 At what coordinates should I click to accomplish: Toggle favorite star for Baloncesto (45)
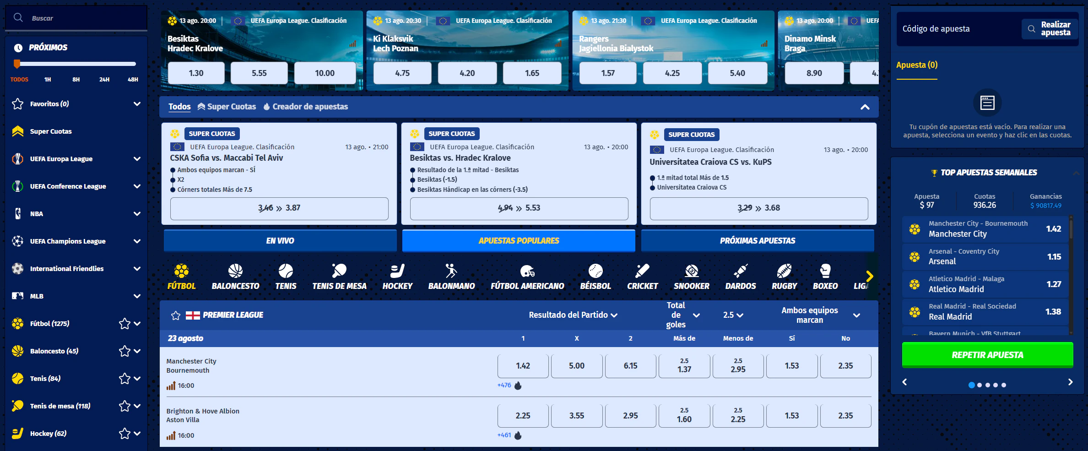pyautogui.click(x=124, y=351)
